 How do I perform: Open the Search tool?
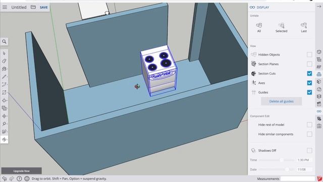[5, 41]
